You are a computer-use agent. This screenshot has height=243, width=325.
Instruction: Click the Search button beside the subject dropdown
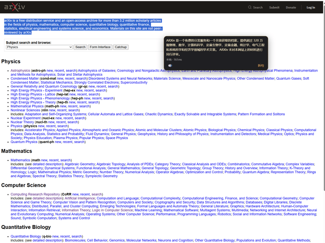[80, 47]
